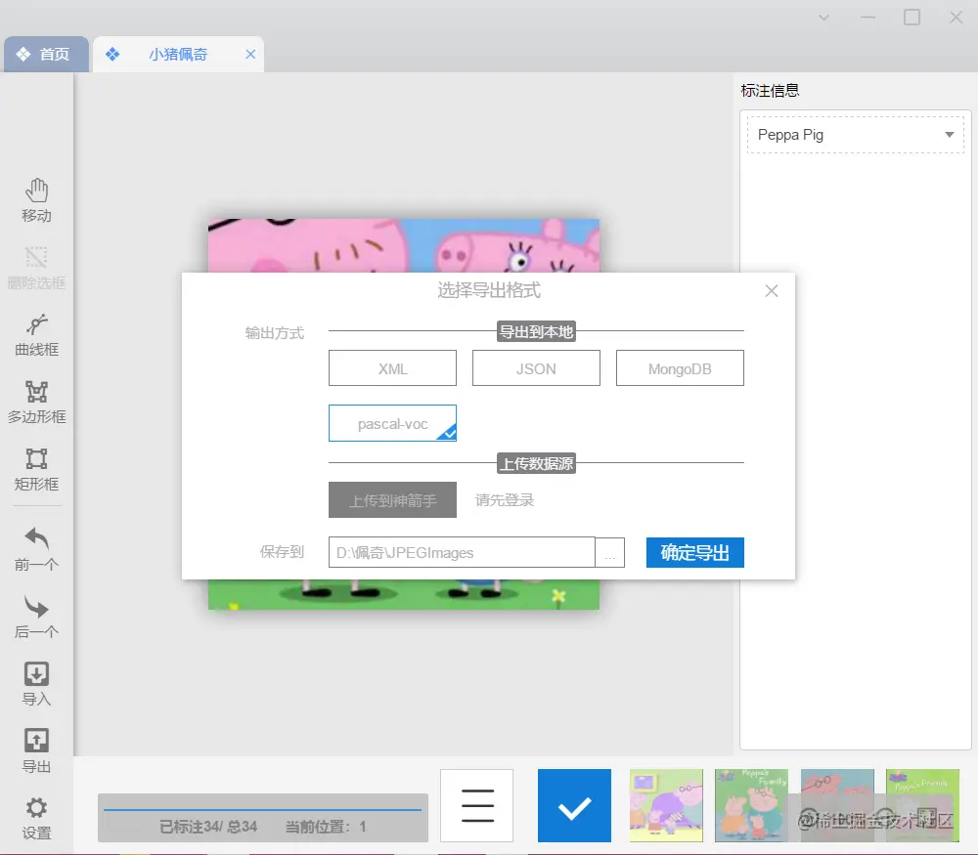Screen dimensions: 978x855
Task: Click the diamond icon on 小猪佩奇 tab
Action: pyautogui.click(x=112, y=54)
